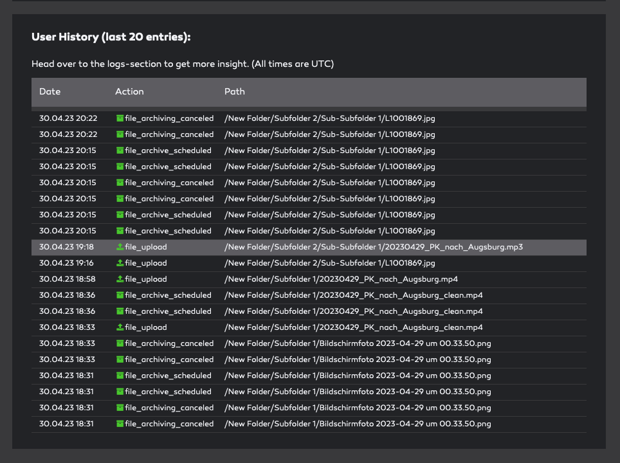Click the upload icon in the 18:58 row

pyautogui.click(x=120, y=279)
